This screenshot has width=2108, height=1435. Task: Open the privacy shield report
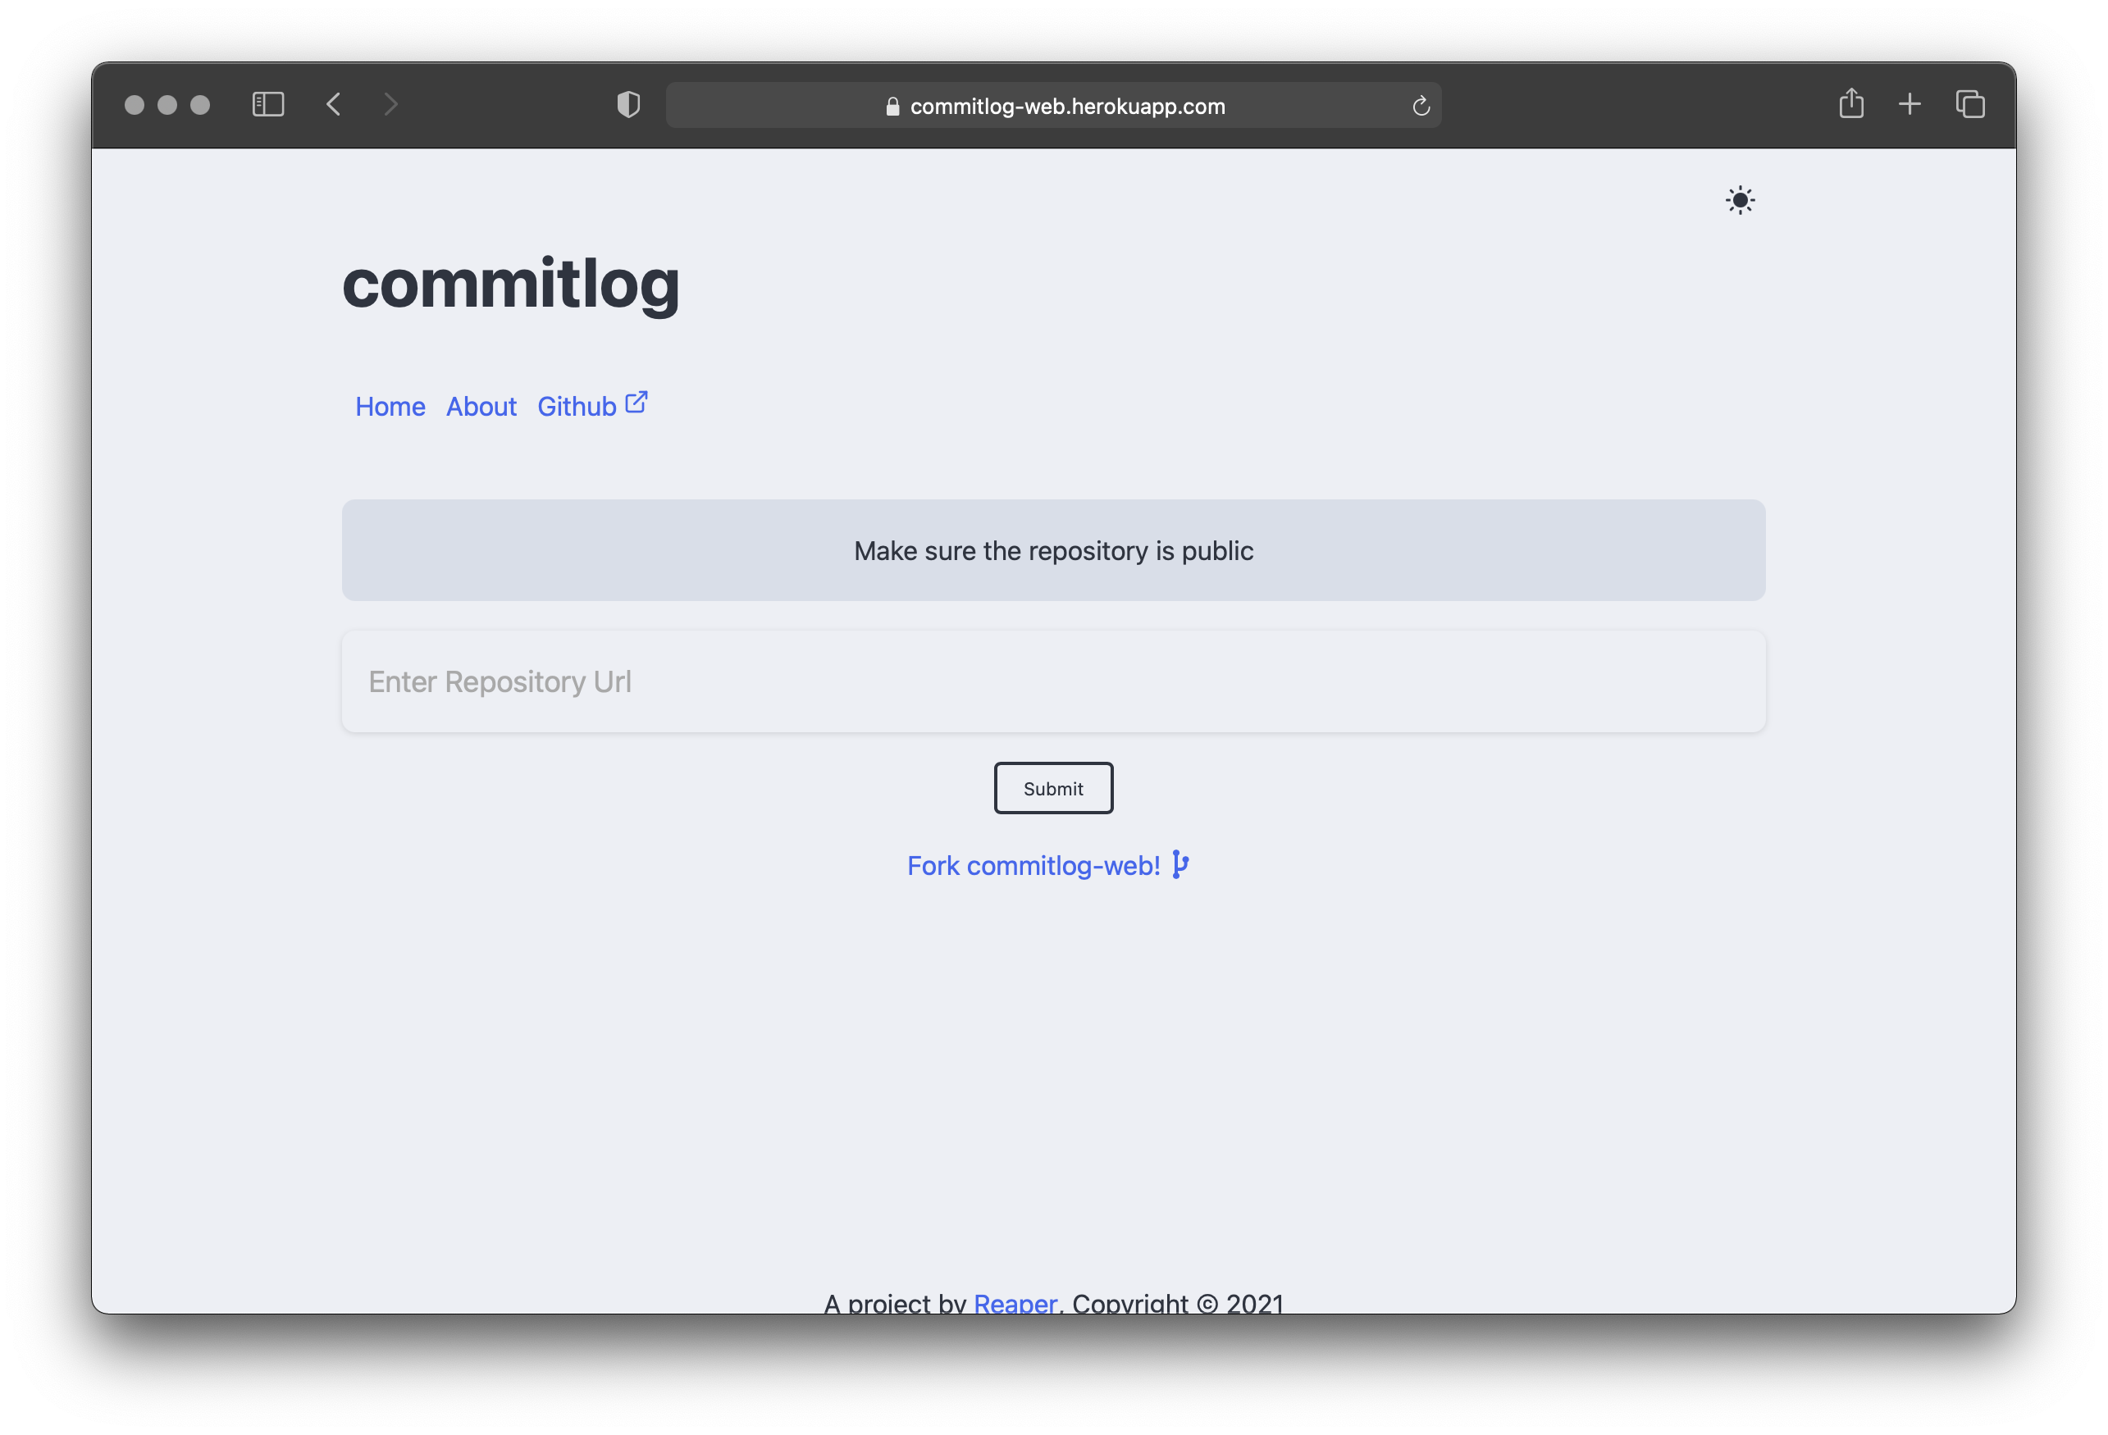(627, 104)
